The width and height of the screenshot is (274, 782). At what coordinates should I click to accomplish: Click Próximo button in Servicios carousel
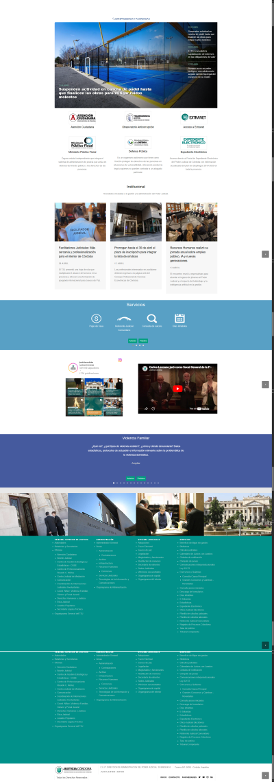[x=142, y=341]
